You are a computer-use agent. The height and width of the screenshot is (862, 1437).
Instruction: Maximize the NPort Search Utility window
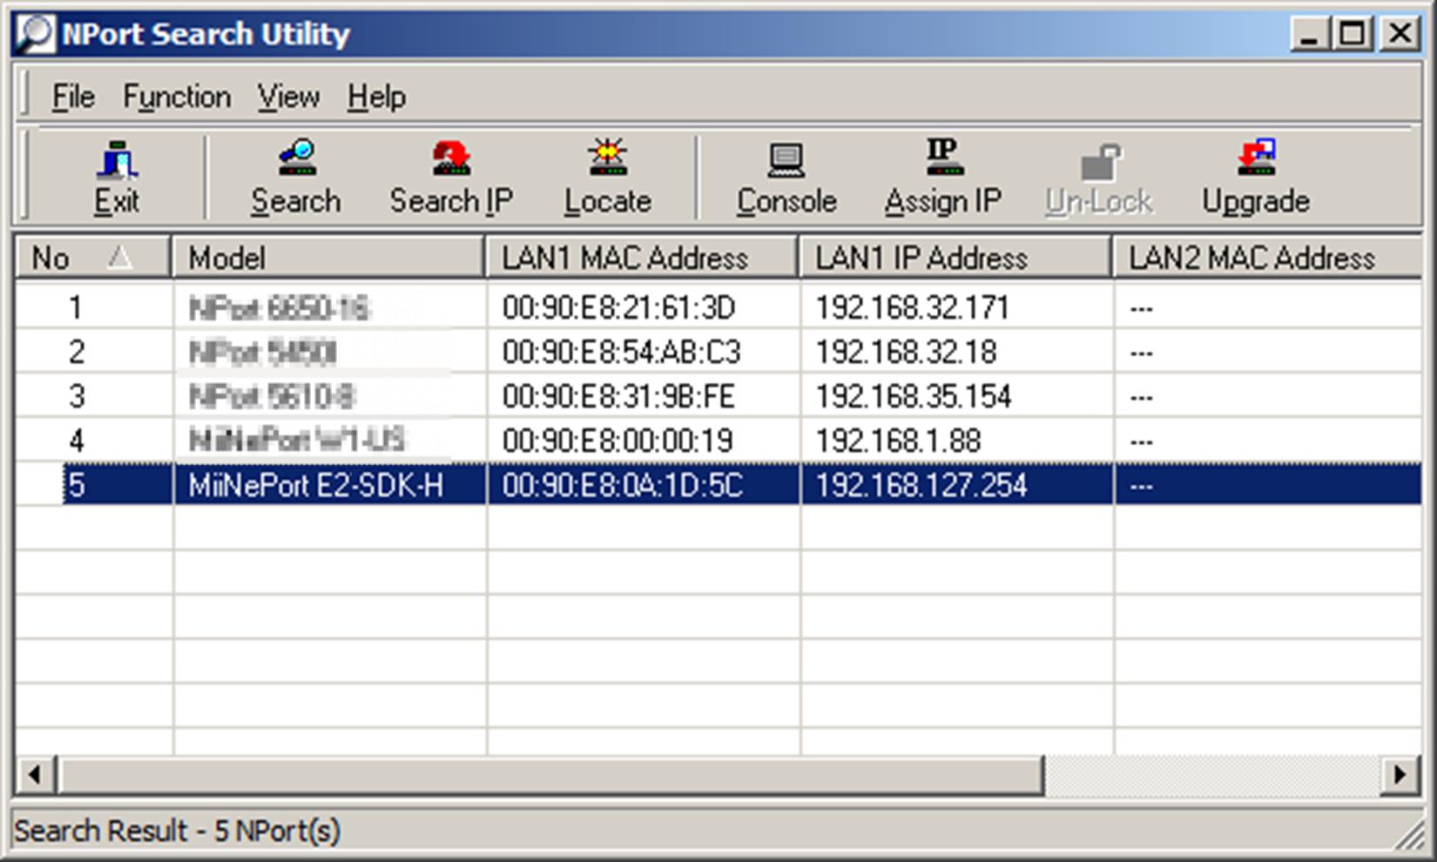(x=1353, y=34)
